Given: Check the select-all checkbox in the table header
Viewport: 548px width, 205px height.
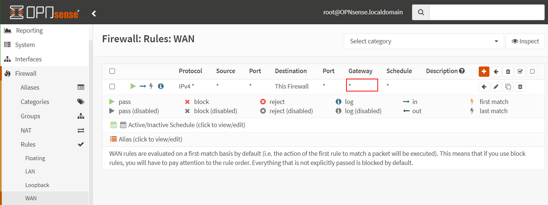Looking at the screenshot, I should pyautogui.click(x=112, y=71).
